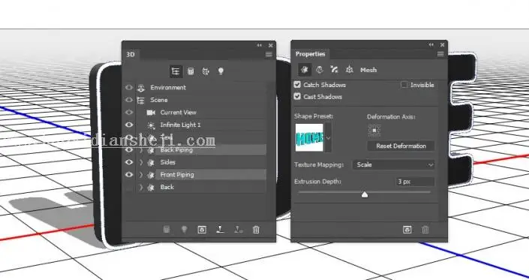This screenshot has width=529, height=280.
Task: Start 3D print from the 3D panel
Action: [x=220, y=230]
